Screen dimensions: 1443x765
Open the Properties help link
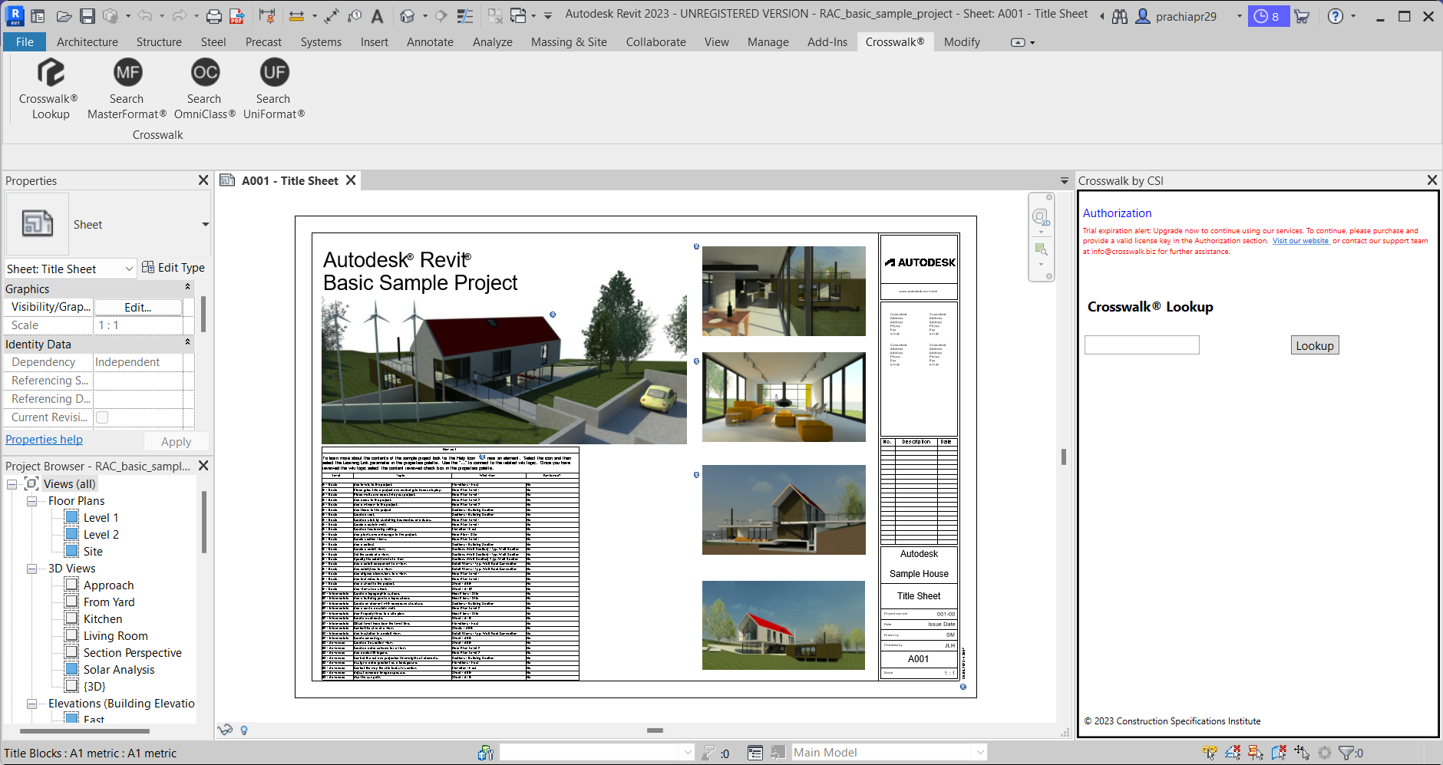pyautogui.click(x=44, y=440)
